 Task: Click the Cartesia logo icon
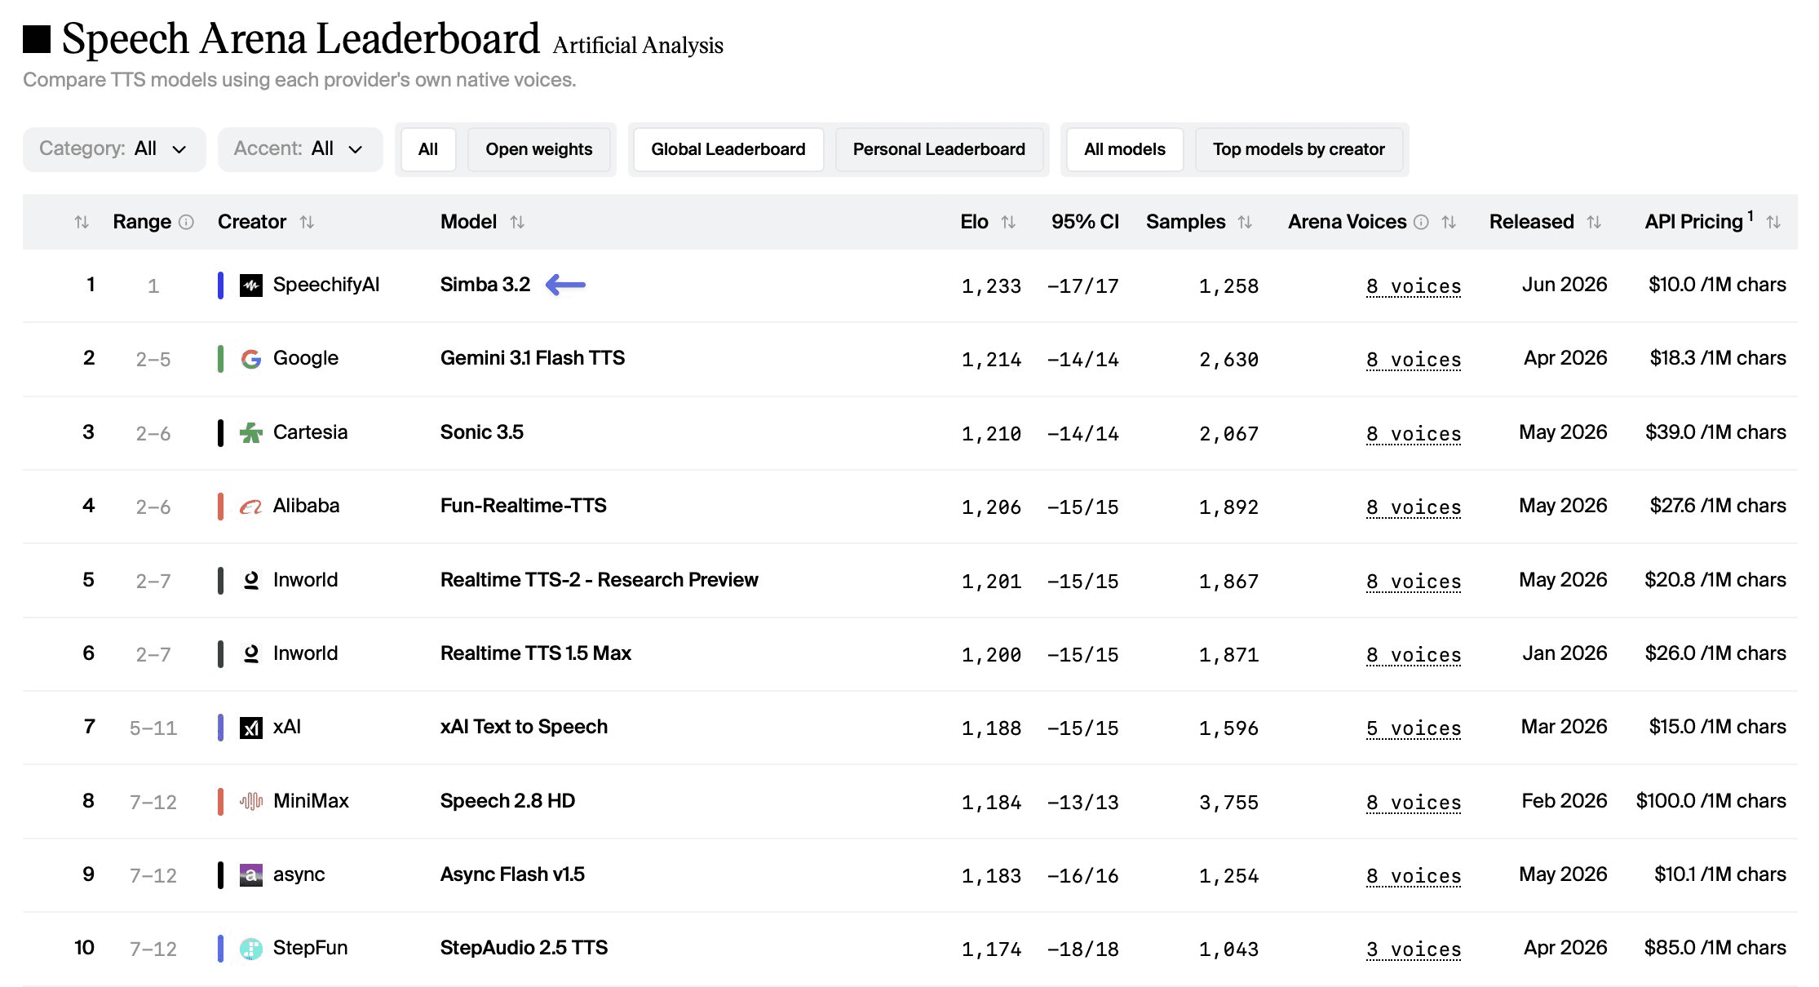251,432
